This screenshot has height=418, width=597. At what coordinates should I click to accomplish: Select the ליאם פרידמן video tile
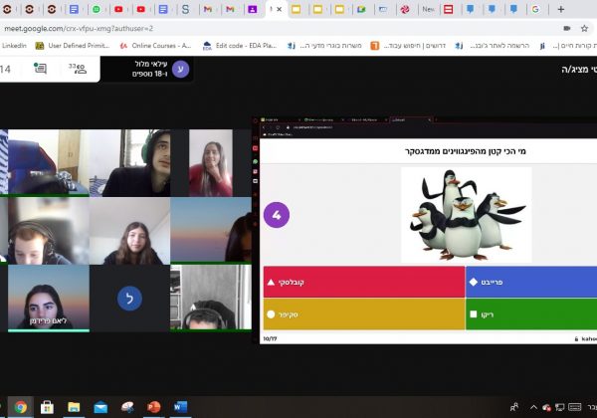(x=49, y=298)
